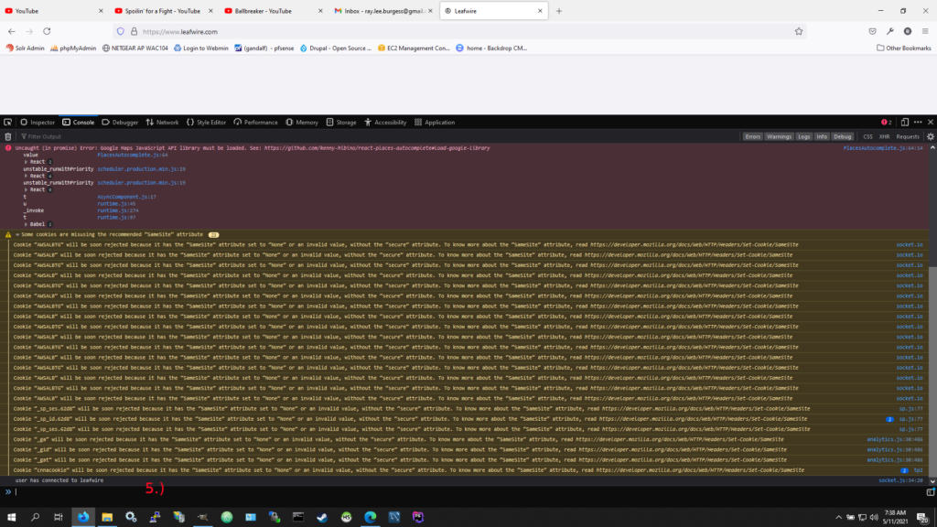Click the red error count indicator

[886, 122]
